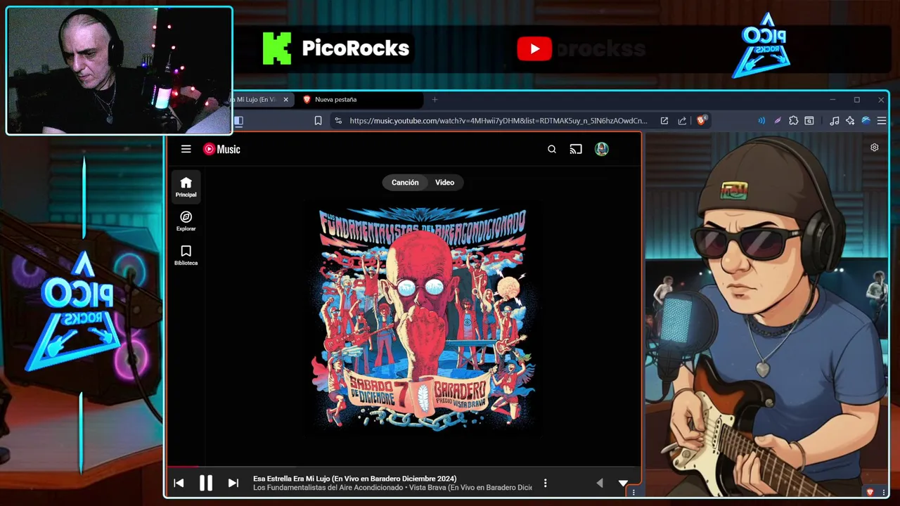The width and height of the screenshot is (900, 506).
Task: Click Brave icon at panel bottom right
Action: click(870, 493)
